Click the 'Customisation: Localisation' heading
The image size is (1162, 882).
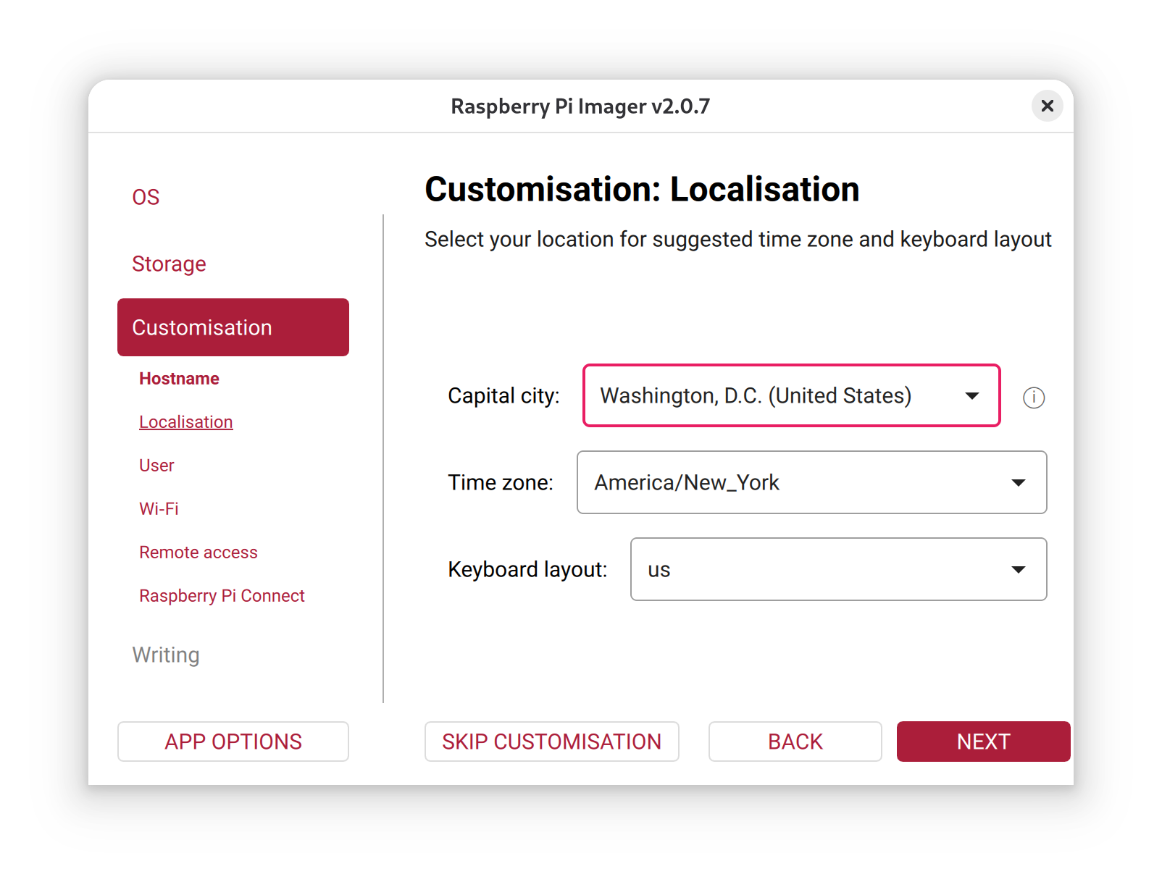click(x=642, y=189)
